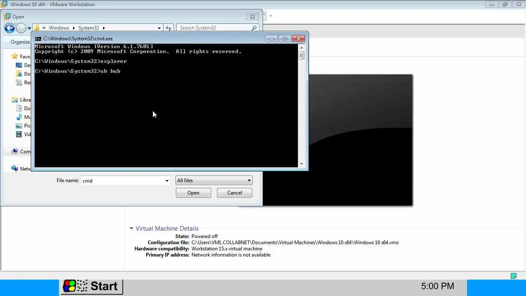Click VMware Workstation title bar icon

pos(4,5)
